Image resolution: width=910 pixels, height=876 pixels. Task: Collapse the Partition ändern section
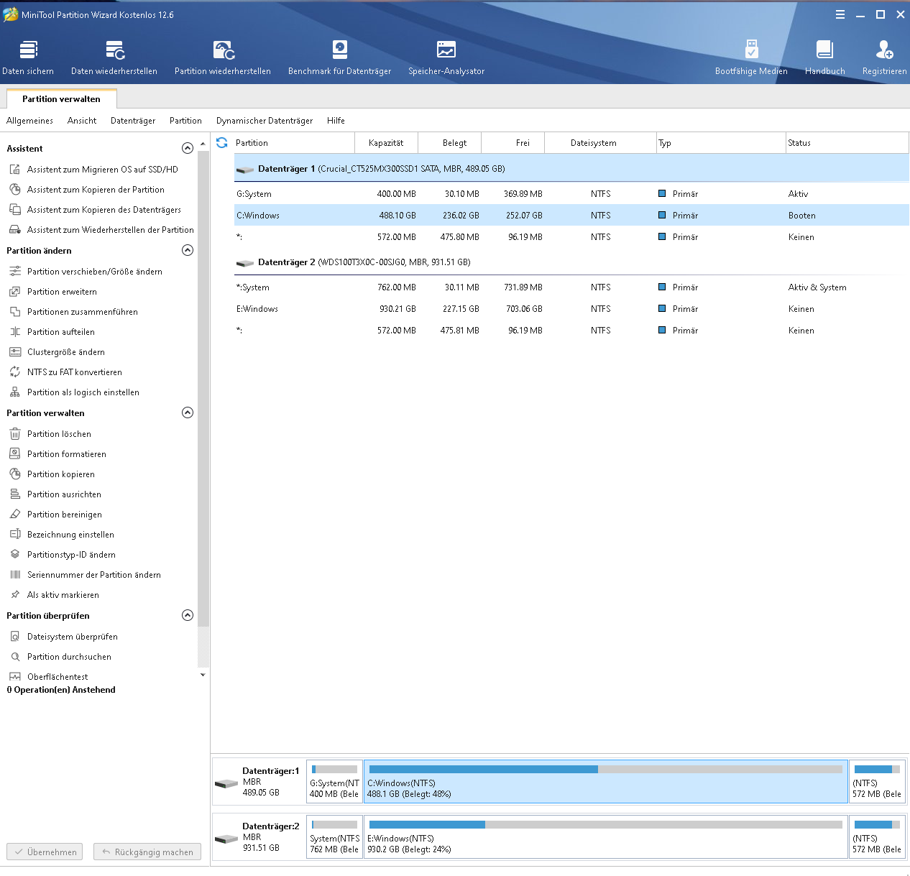click(188, 250)
